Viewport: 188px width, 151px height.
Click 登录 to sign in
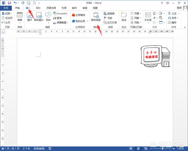[179, 8]
